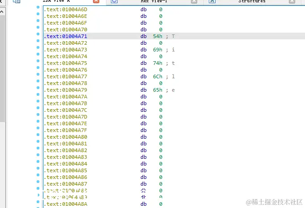The width and height of the screenshot is (305, 208).
Task: Click the Hex View-1 tab icon
Action: click(114, 1)
